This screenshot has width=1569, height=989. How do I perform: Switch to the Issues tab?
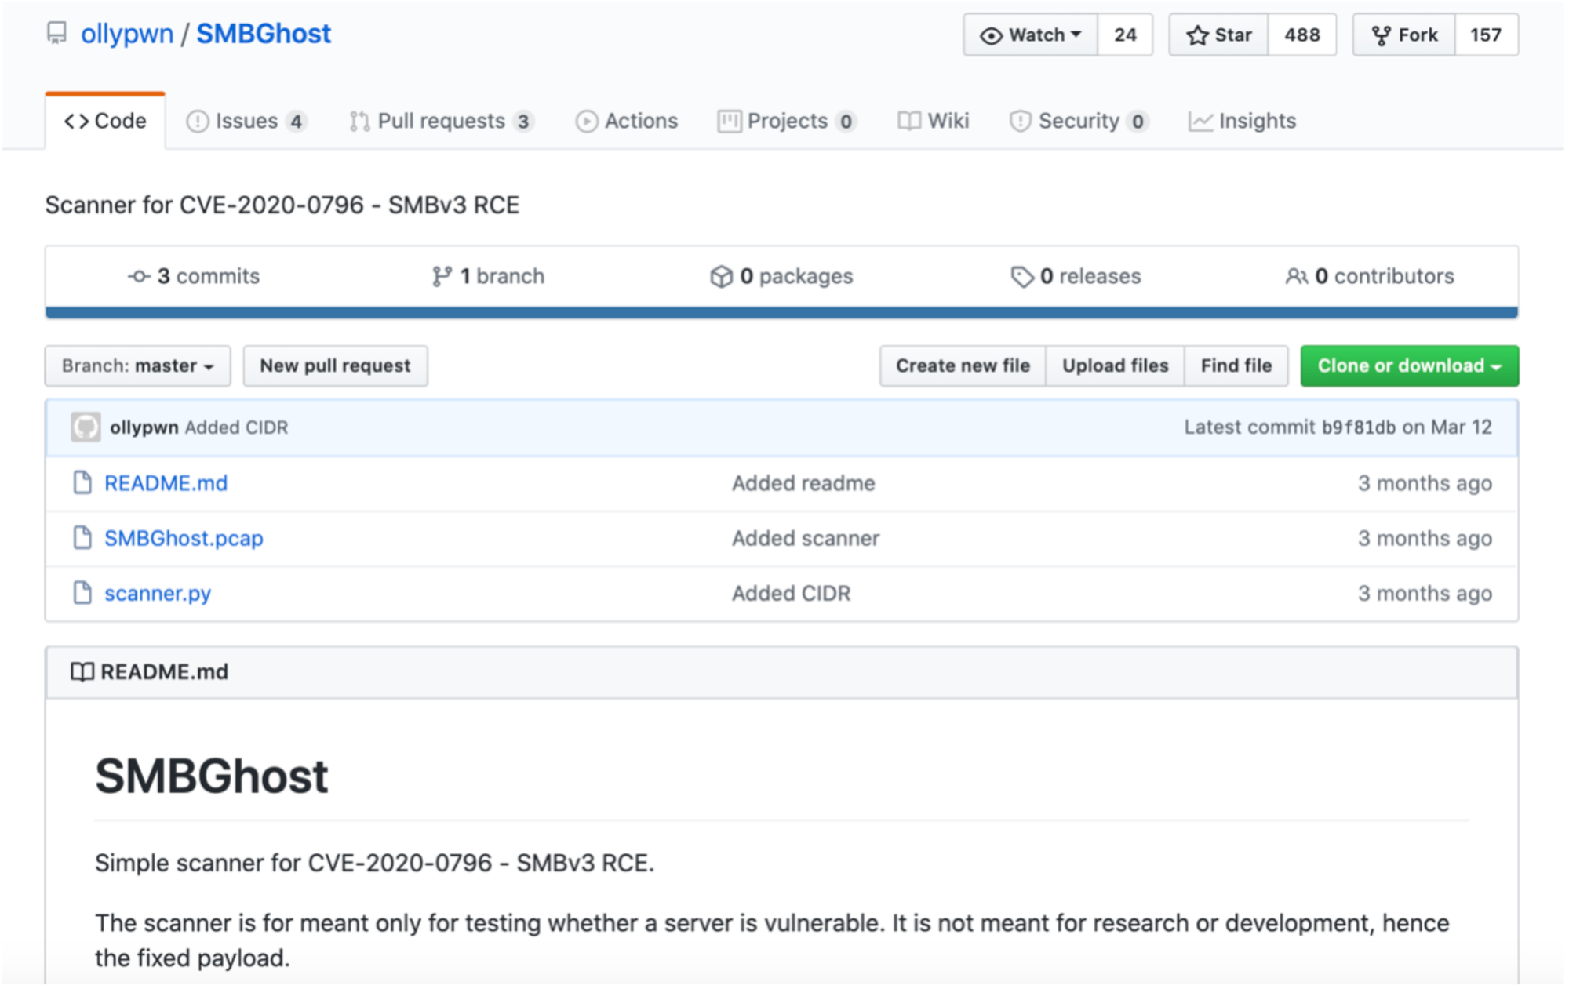[x=246, y=122]
